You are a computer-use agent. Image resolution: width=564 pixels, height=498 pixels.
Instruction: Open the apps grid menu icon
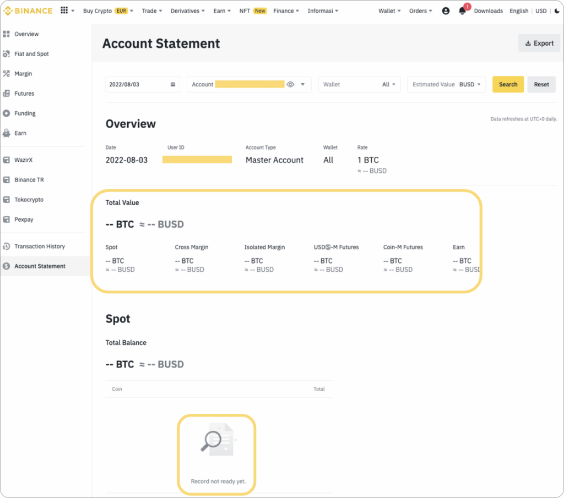[x=64, y=10]
